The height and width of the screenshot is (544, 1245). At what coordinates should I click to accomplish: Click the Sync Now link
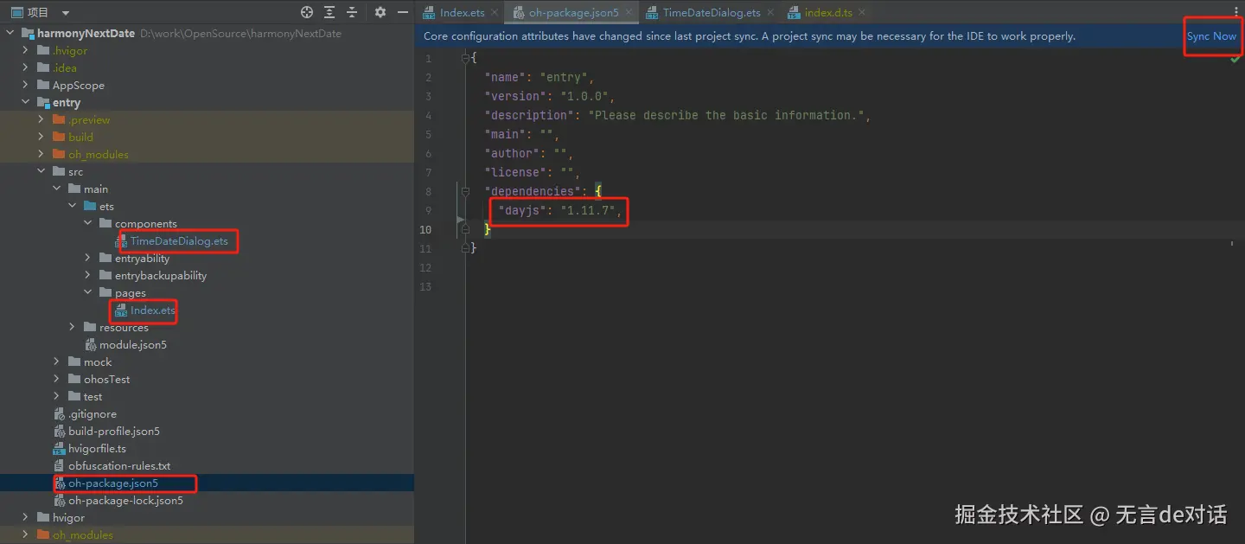pyautogui.click(x=1211, y=36)
